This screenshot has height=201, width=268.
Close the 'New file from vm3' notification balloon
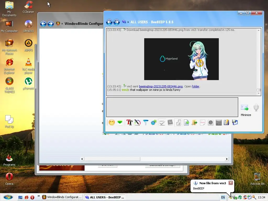(231, 183)
